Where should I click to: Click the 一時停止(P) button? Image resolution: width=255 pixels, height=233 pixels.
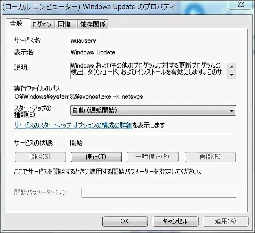coord(153,157)
